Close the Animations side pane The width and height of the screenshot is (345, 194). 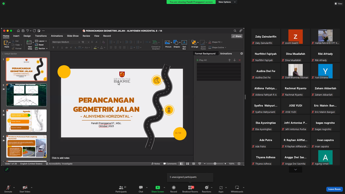tap(241, 54)
